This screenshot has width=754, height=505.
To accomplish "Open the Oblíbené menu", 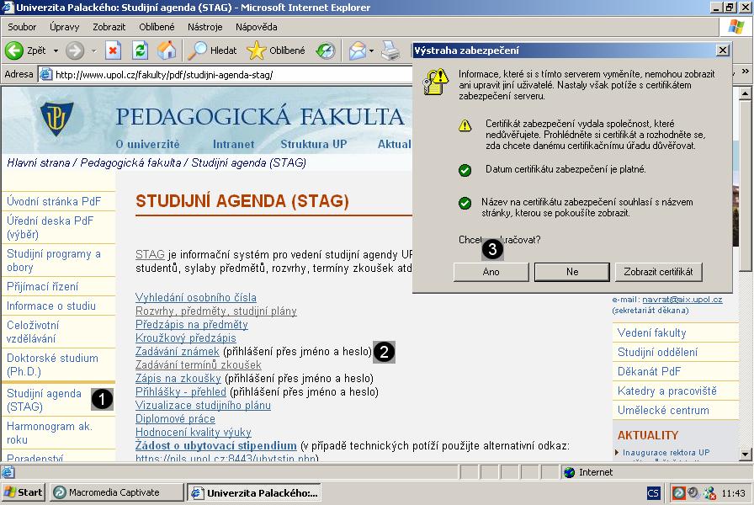I will coord(157,27).
